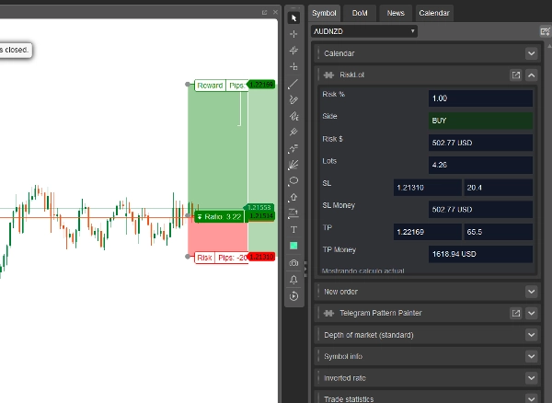This screenshot has height=403, width=552.
Task: Select the crosshair-with-box measure tool
Action: tap(293, 66)
